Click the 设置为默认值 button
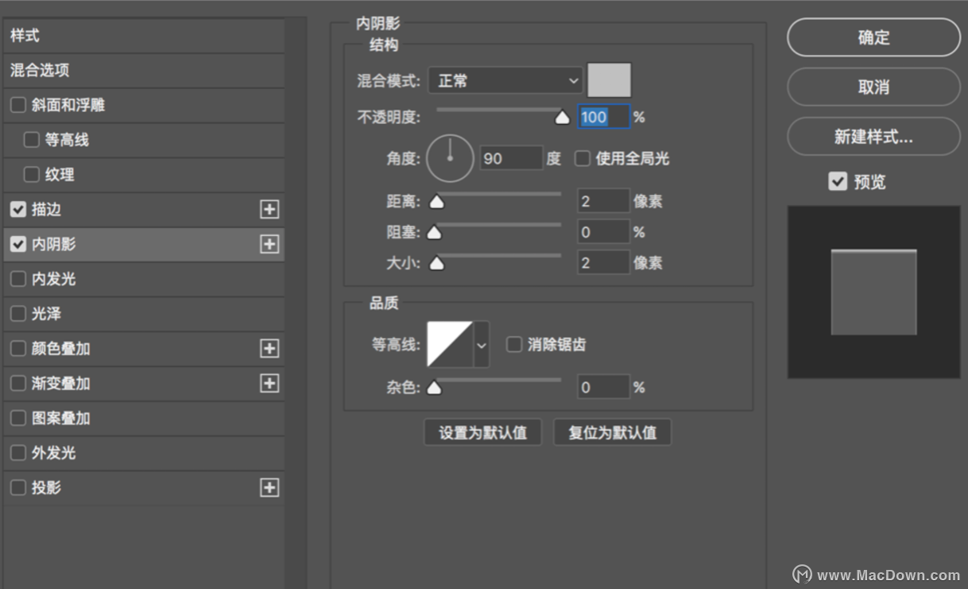Image resolution: width=968 pixels, height=589 pixels. [482, 432]
